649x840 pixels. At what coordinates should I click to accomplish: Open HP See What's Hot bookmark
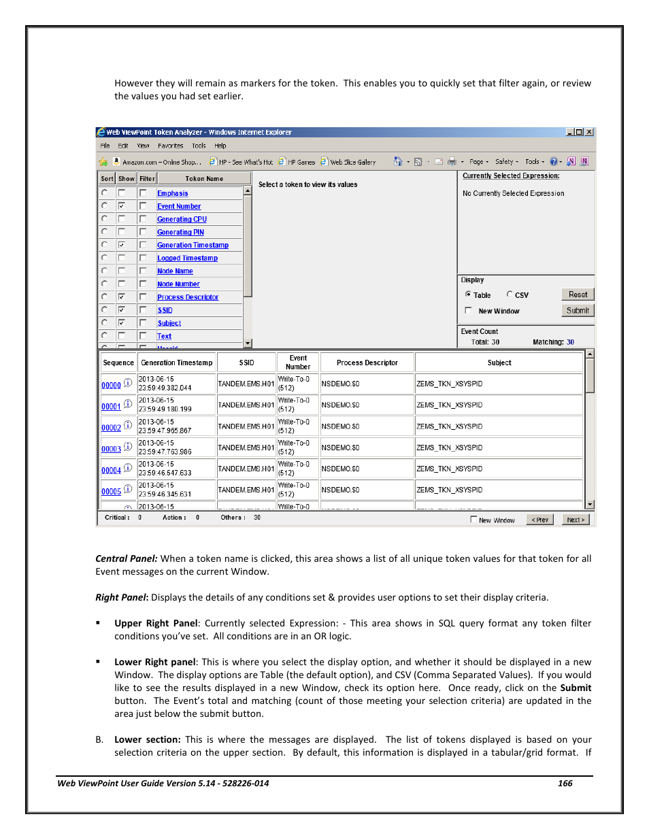[242, 162]
